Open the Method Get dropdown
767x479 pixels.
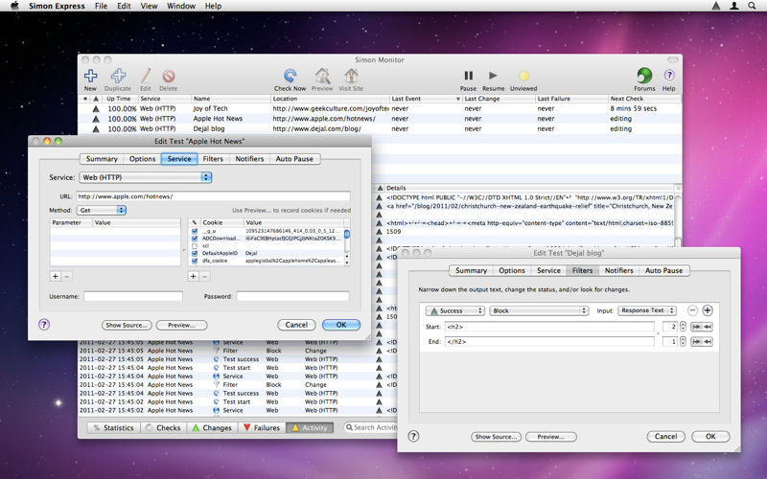(x=102, y=210)
